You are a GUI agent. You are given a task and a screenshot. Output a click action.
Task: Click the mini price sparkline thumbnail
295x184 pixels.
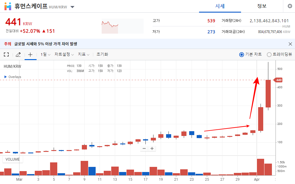(123, 26)
